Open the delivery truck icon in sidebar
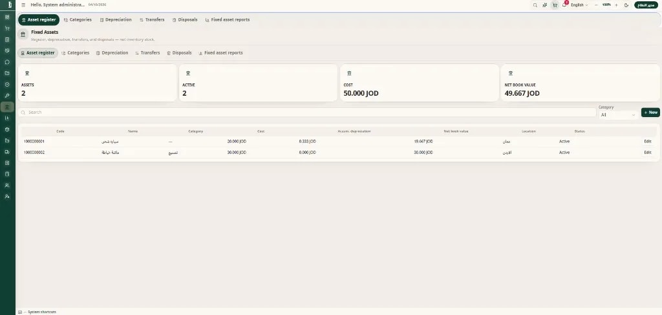 point(7,151)
